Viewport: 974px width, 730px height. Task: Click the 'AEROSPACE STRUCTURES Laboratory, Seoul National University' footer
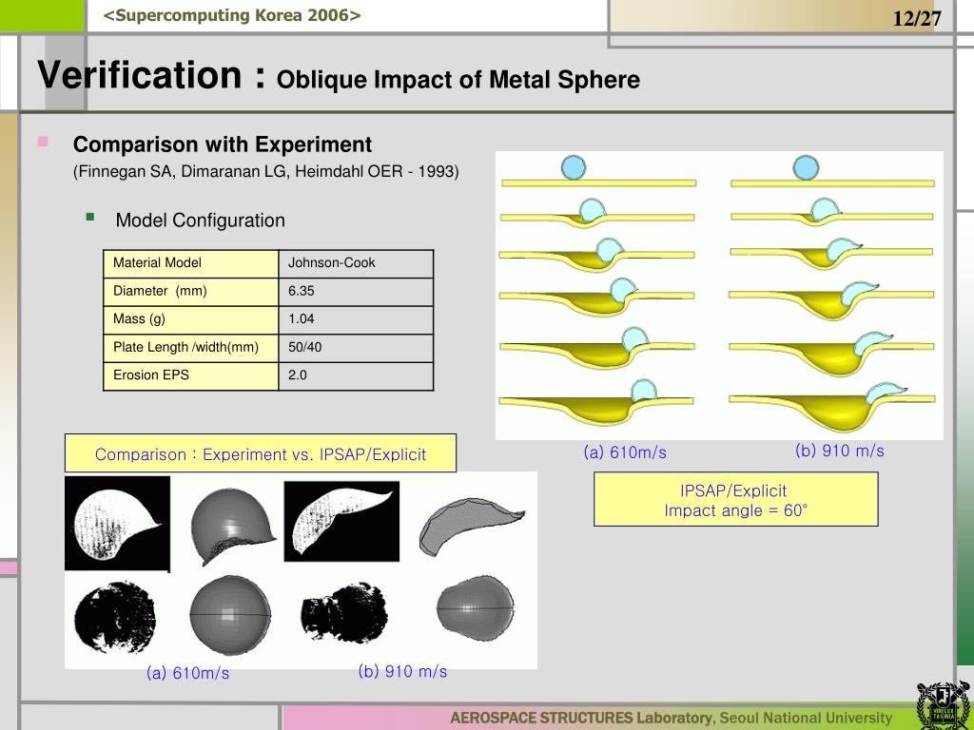[x=671, y=719]
